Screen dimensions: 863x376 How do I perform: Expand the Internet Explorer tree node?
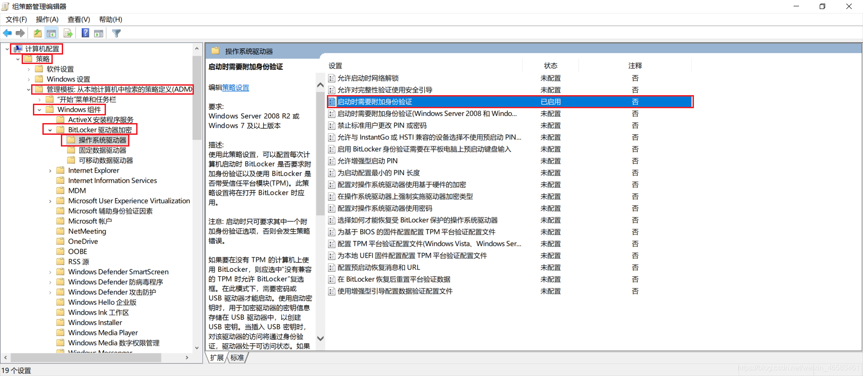50,170
